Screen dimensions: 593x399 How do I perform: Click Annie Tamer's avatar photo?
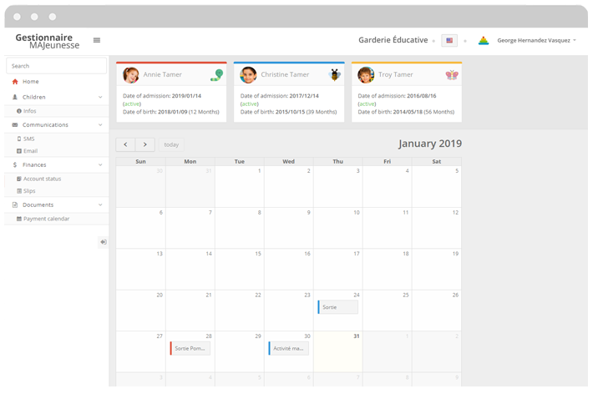pos(131,75)
